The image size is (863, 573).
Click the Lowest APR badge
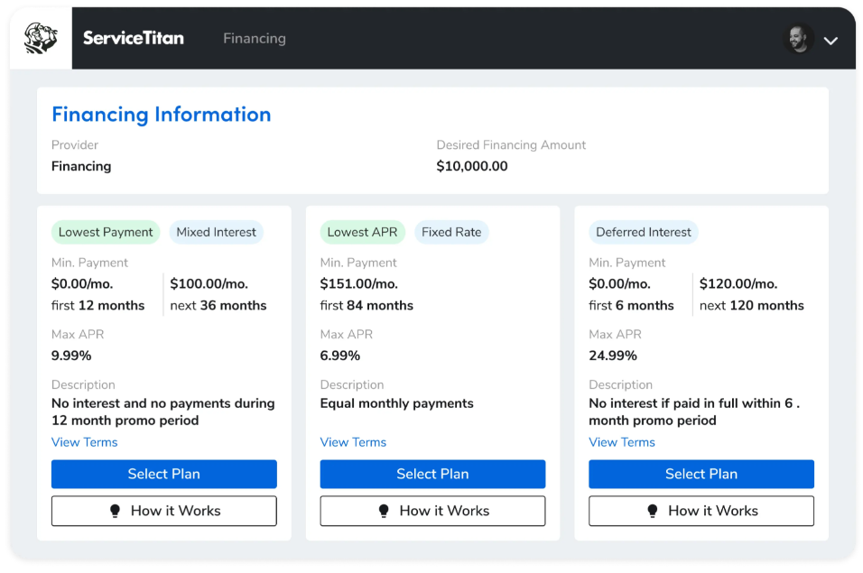[x=362, y=232]
